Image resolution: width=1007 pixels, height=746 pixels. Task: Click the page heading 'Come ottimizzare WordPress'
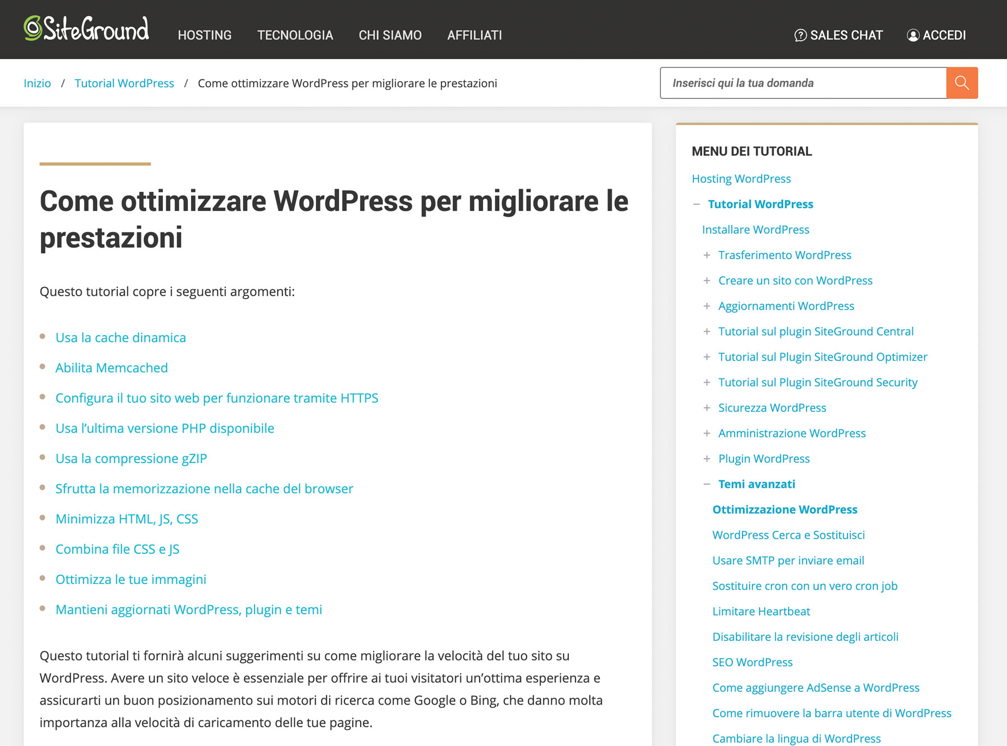334,219
